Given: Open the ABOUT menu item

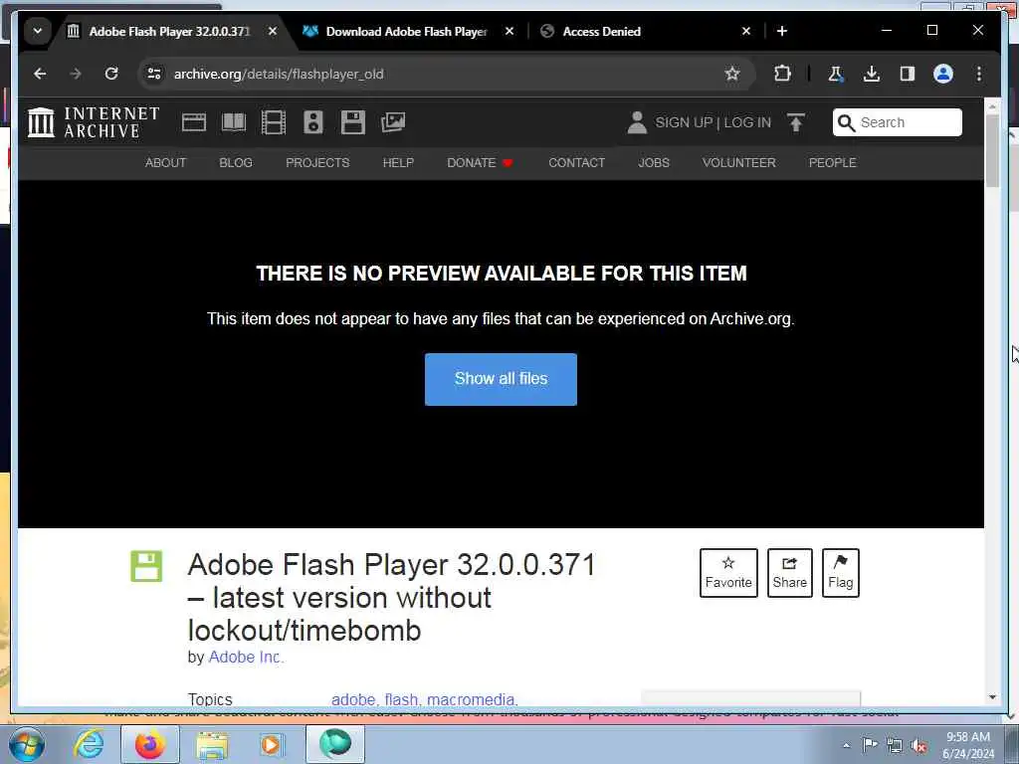Looking at the screenshot, I should click(166, 163).
